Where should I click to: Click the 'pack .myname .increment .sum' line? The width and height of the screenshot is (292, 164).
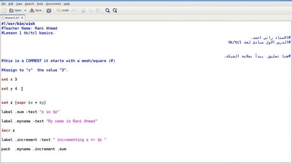(34, 149)
